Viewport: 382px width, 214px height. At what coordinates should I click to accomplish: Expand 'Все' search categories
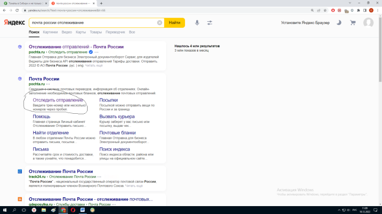tap(132, 32)
